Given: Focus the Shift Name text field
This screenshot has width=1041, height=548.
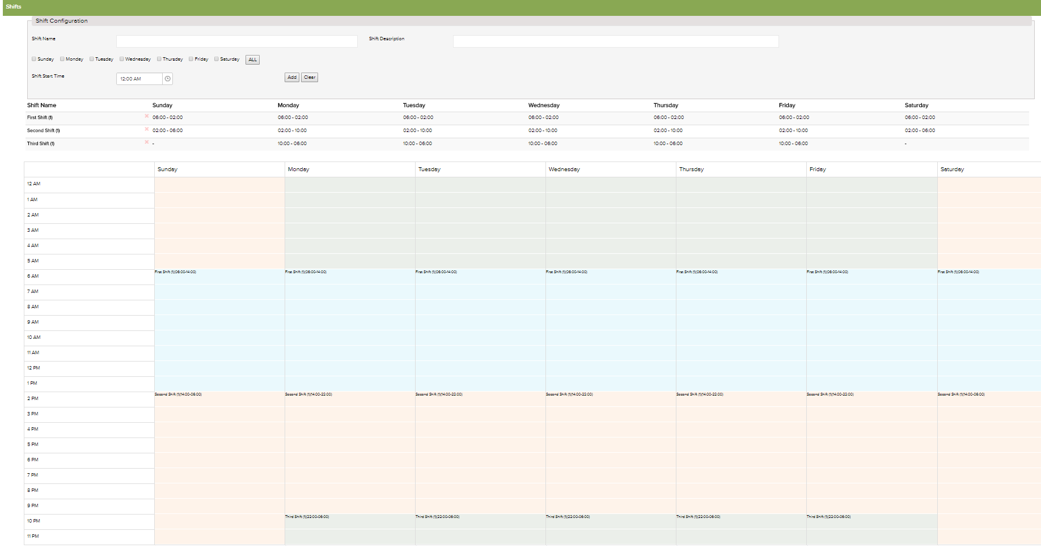Looking at the screenshot, I should pyautogui.click(x=236, y=41).
